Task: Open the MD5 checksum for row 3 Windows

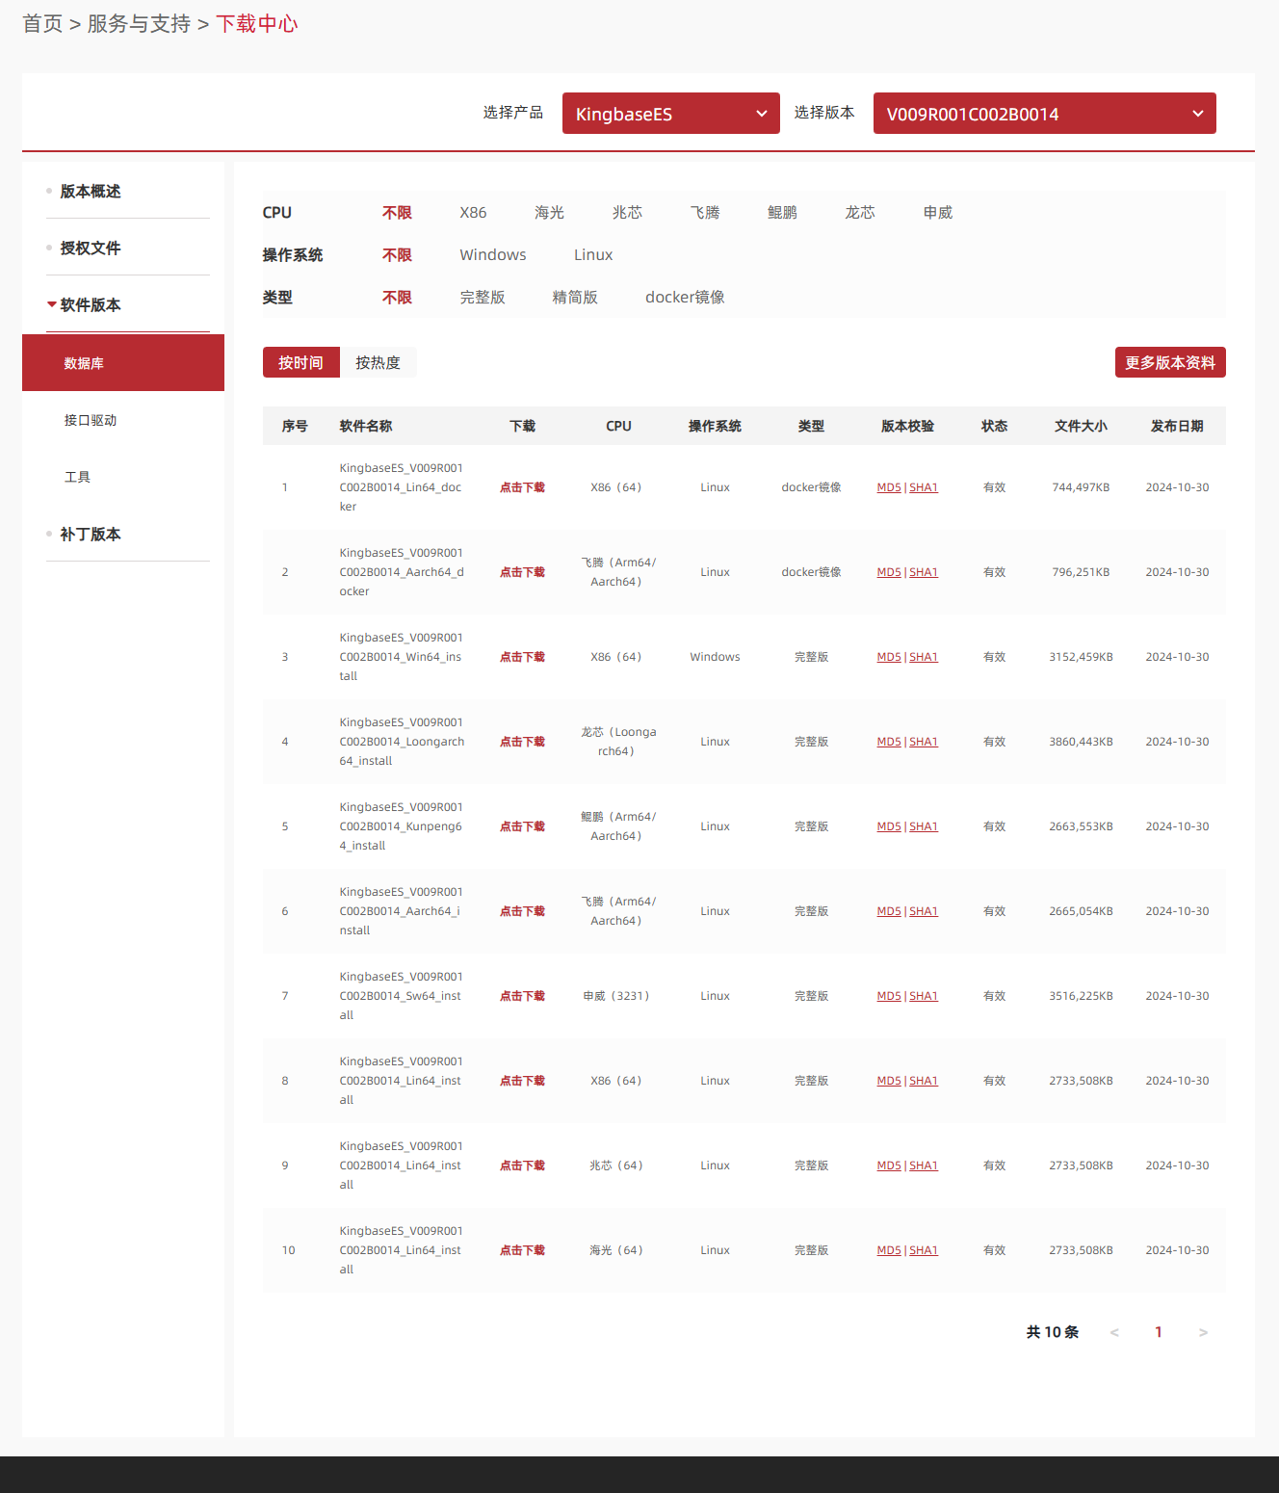Action: click(x=889, y=657)
